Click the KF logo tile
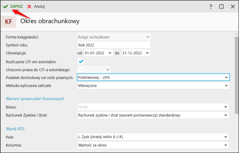Screen dimensions: 239x153 coord(8,21)
